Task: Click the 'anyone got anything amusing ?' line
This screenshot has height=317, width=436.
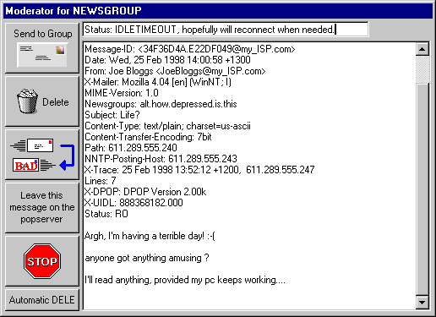Action: tap(147, 258)
